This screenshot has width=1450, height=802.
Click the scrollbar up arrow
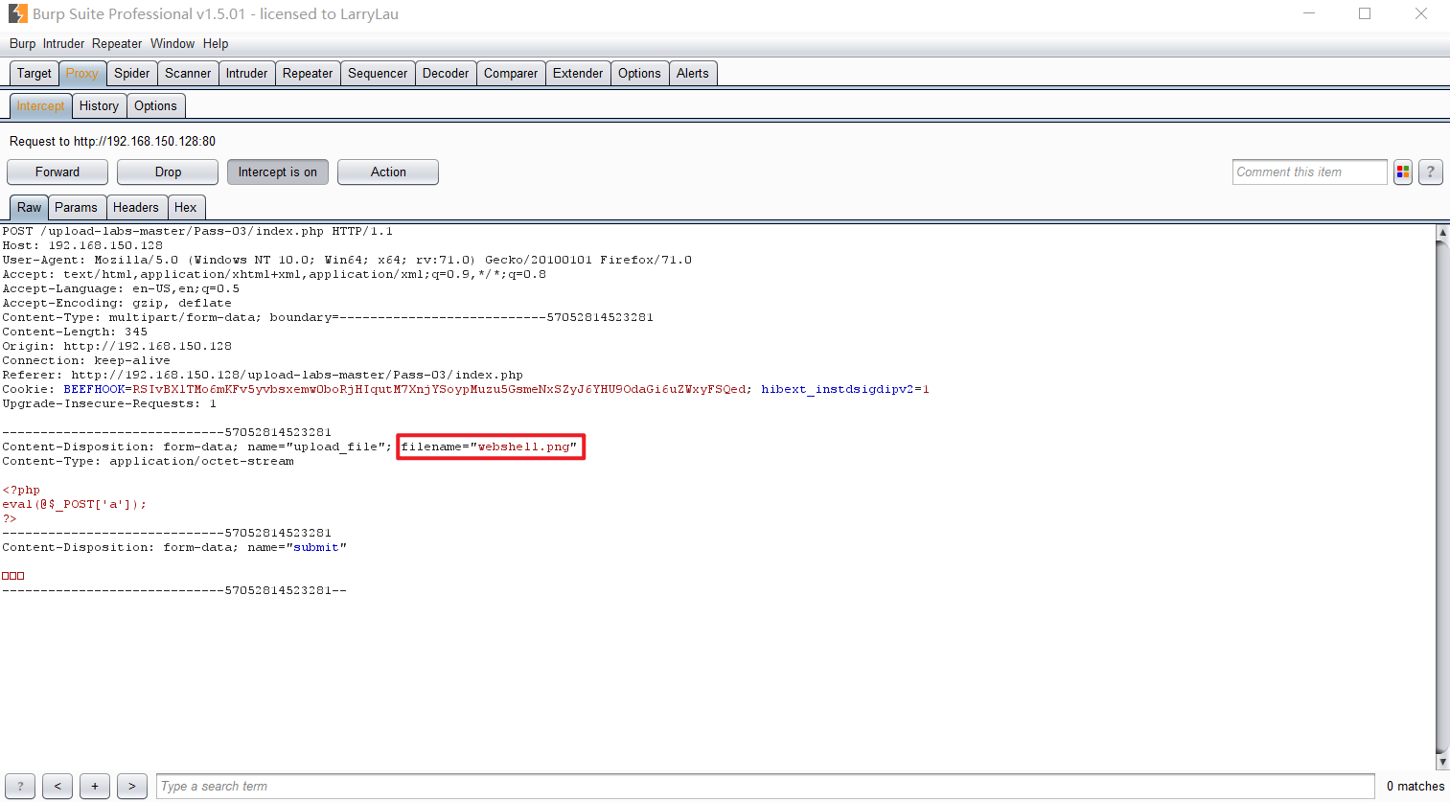pyautogui.click(x=1442, y=232)
